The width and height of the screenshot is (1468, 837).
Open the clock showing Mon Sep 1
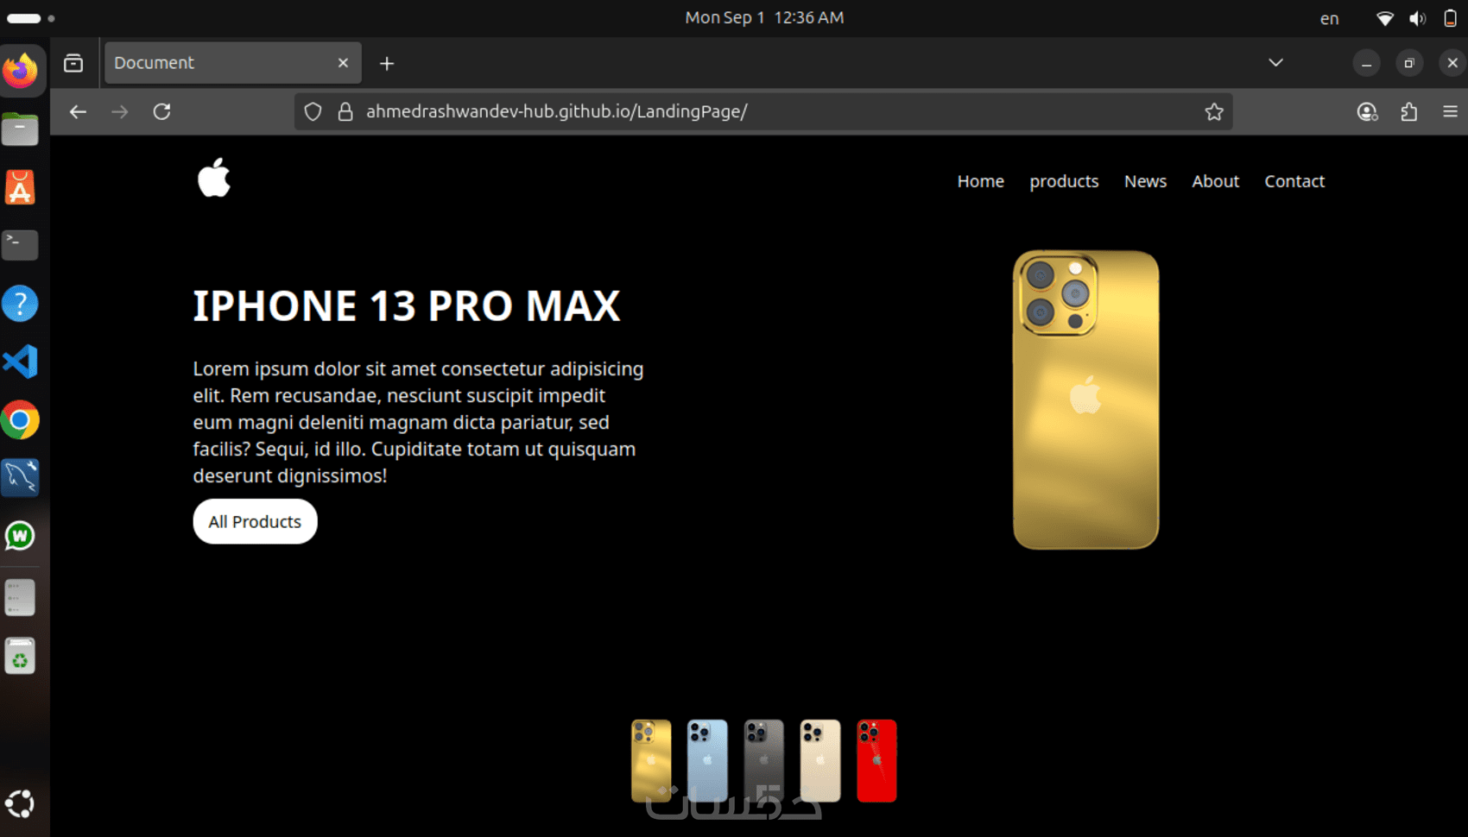764,17
